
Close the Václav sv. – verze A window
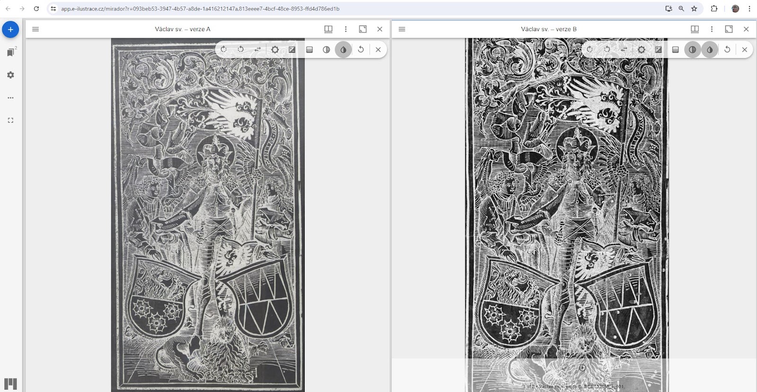380,29
